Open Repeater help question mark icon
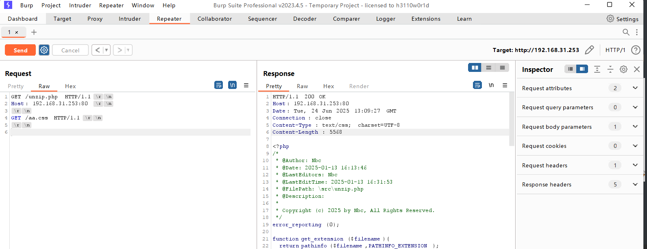This screenshot has height=249, width=647. click(636, 50)
